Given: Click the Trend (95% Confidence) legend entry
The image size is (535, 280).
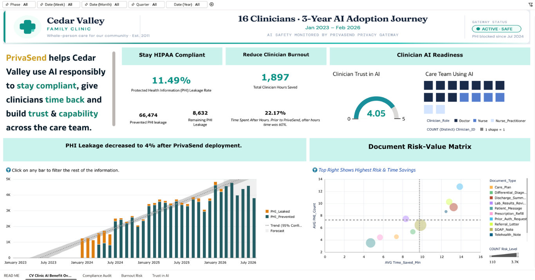Looking at the screenshot, I should 284,226.
